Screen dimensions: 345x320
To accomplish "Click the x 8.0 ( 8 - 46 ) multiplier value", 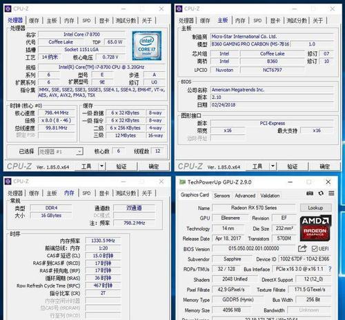I will 57,120.
